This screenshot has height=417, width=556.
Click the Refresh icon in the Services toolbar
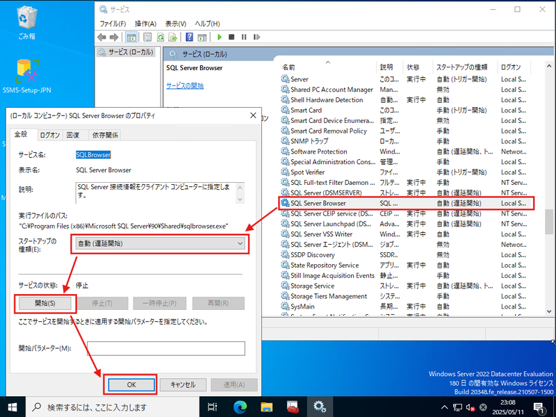pos(161,37)
